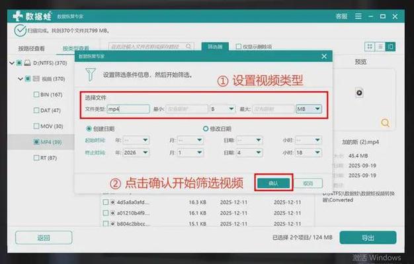Click the file icon of b804c2bbcc row

(x=112, y=224)
